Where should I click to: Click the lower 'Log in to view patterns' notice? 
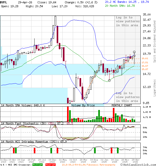click(x=128, y=97)
